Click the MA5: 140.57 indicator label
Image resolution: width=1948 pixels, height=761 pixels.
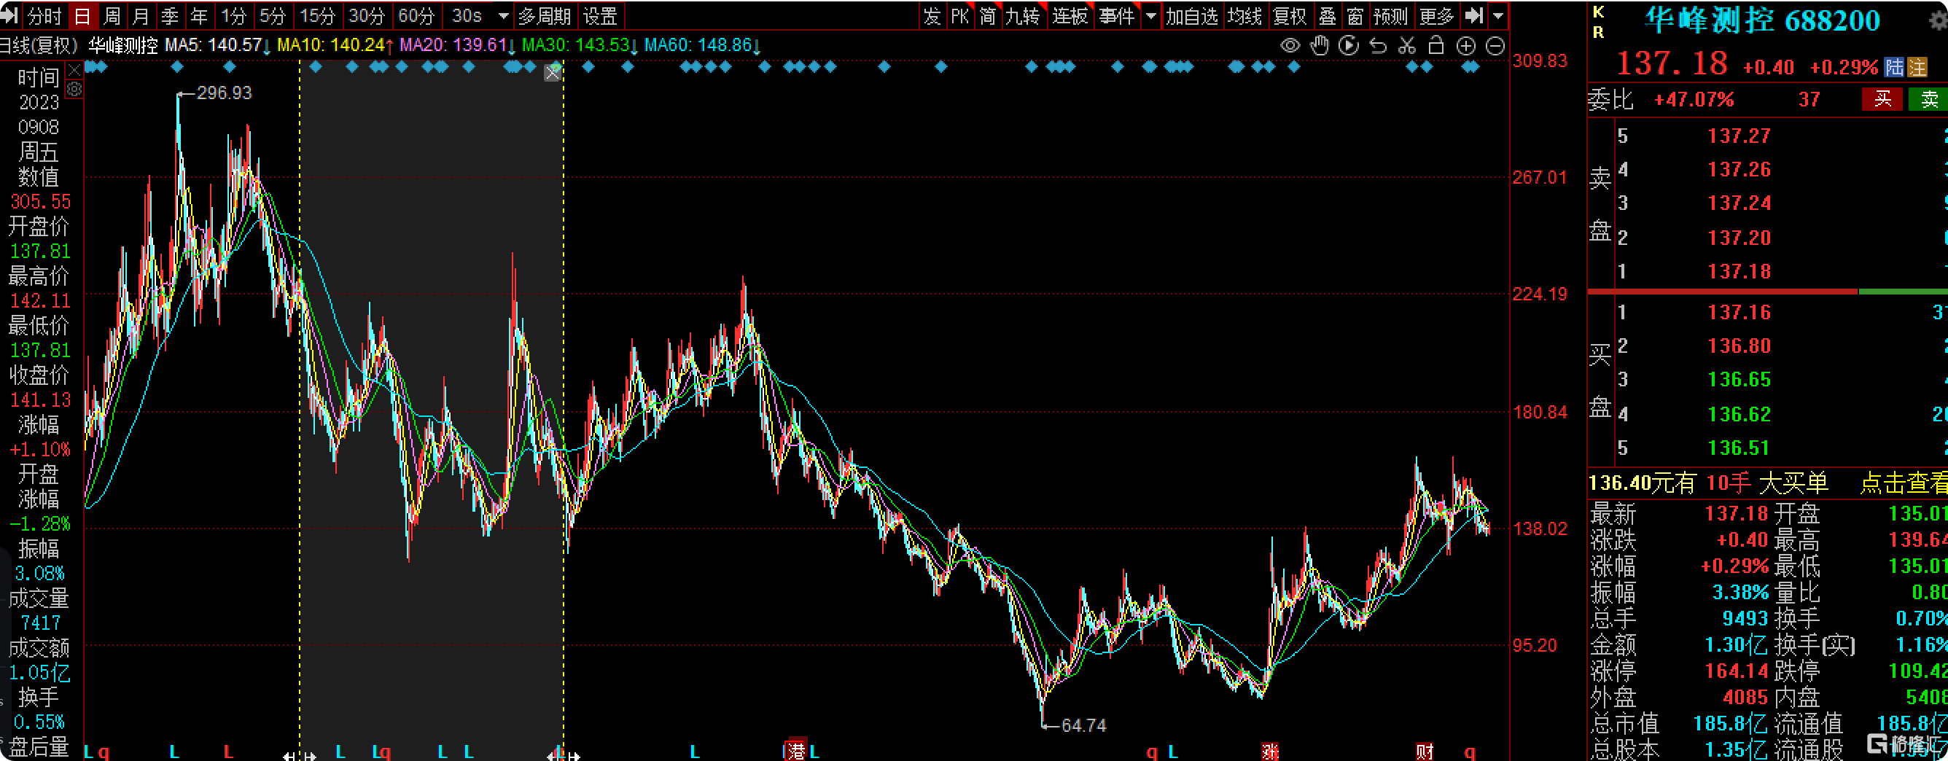pos(218,45)
